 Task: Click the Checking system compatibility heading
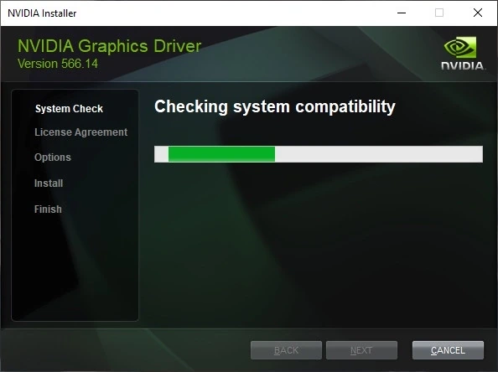click(275, 106)
